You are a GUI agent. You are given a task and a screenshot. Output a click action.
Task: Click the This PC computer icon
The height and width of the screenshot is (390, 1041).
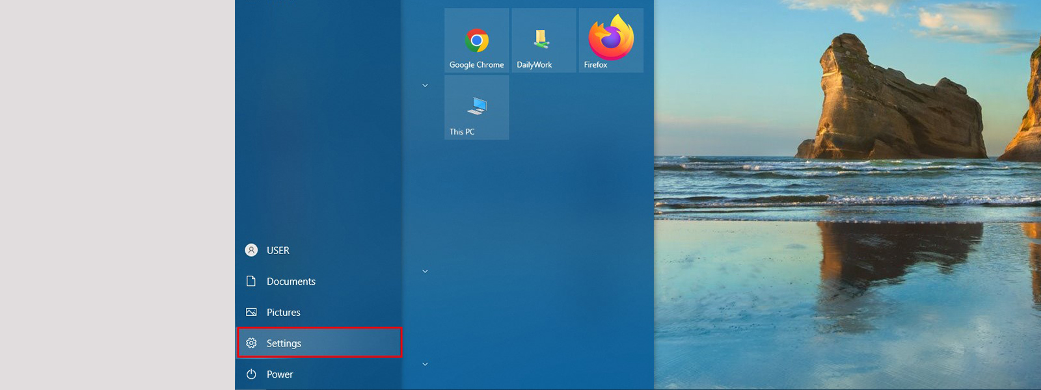coord(477,105)
